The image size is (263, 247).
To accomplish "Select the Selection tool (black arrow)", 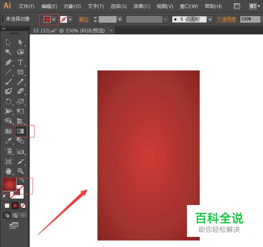I will pos(8,42).
